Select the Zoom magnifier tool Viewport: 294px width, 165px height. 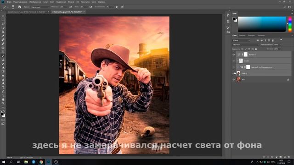pos(3,103)
